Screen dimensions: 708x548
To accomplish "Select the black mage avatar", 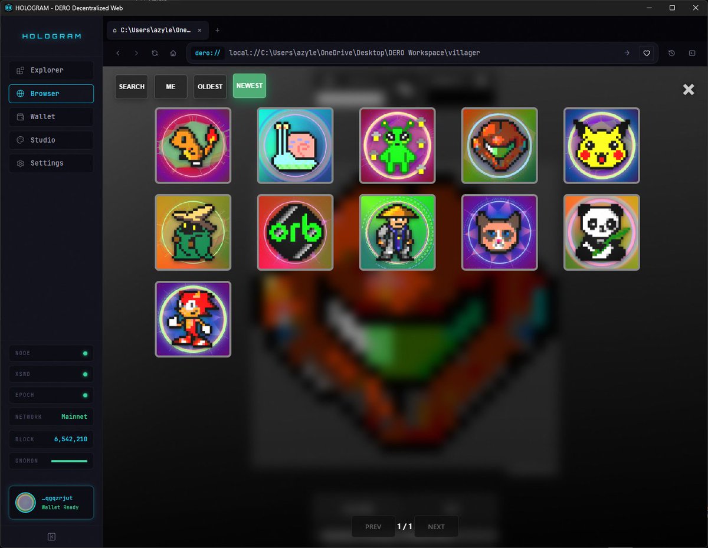I will (193, 232).
